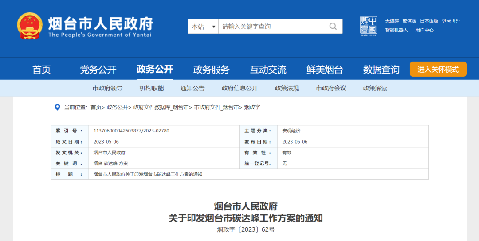
Task: Open the 市政府领导 submenu link
Action: coord(108,88)
